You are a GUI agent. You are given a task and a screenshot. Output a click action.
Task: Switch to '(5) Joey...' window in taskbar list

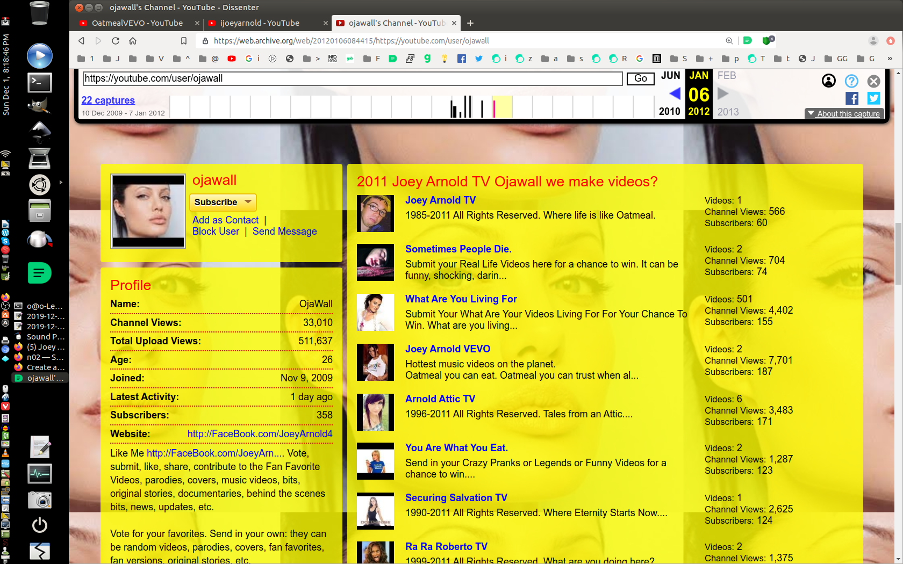tap(40, 347)
